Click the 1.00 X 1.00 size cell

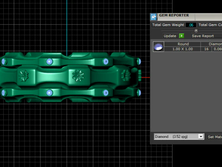point(183,49)
